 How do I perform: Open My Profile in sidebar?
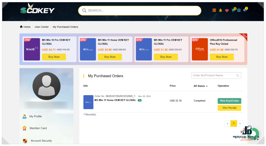(x=36, y=116)
